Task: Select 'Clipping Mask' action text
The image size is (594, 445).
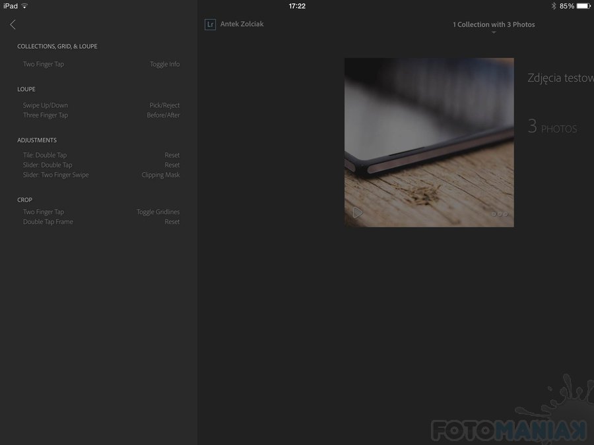Action: (x=160, y=175)
